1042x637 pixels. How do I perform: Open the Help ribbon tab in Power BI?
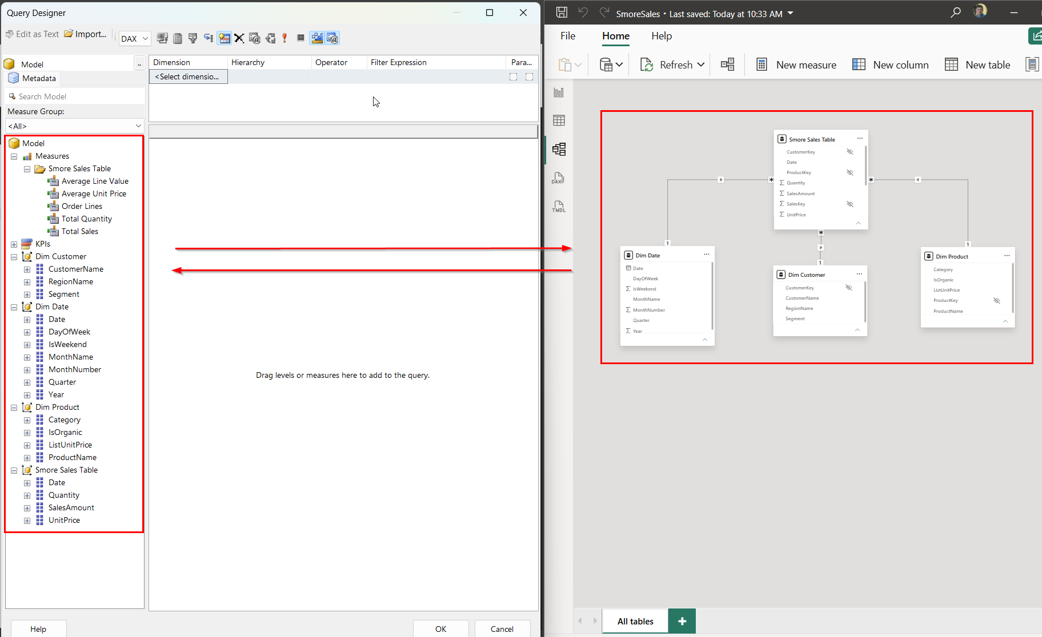tap(662, 36)
